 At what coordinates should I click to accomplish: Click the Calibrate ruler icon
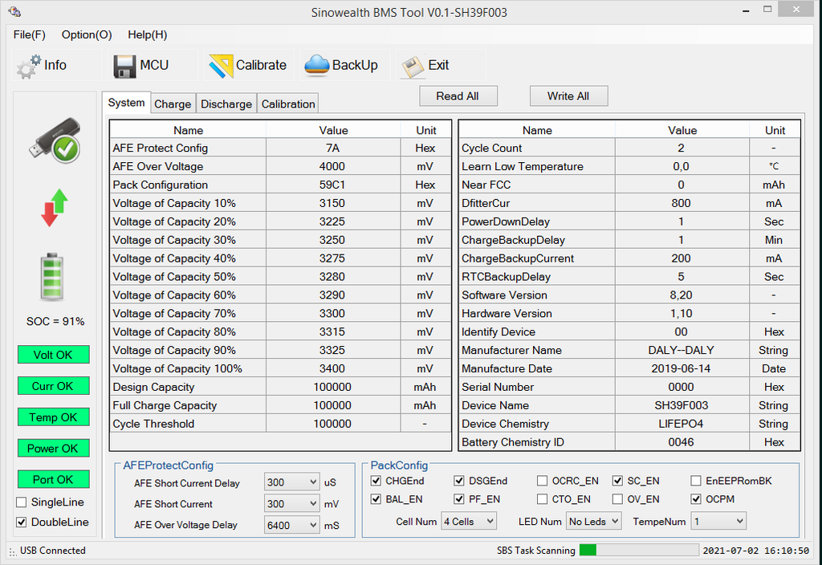coord(221,66)
